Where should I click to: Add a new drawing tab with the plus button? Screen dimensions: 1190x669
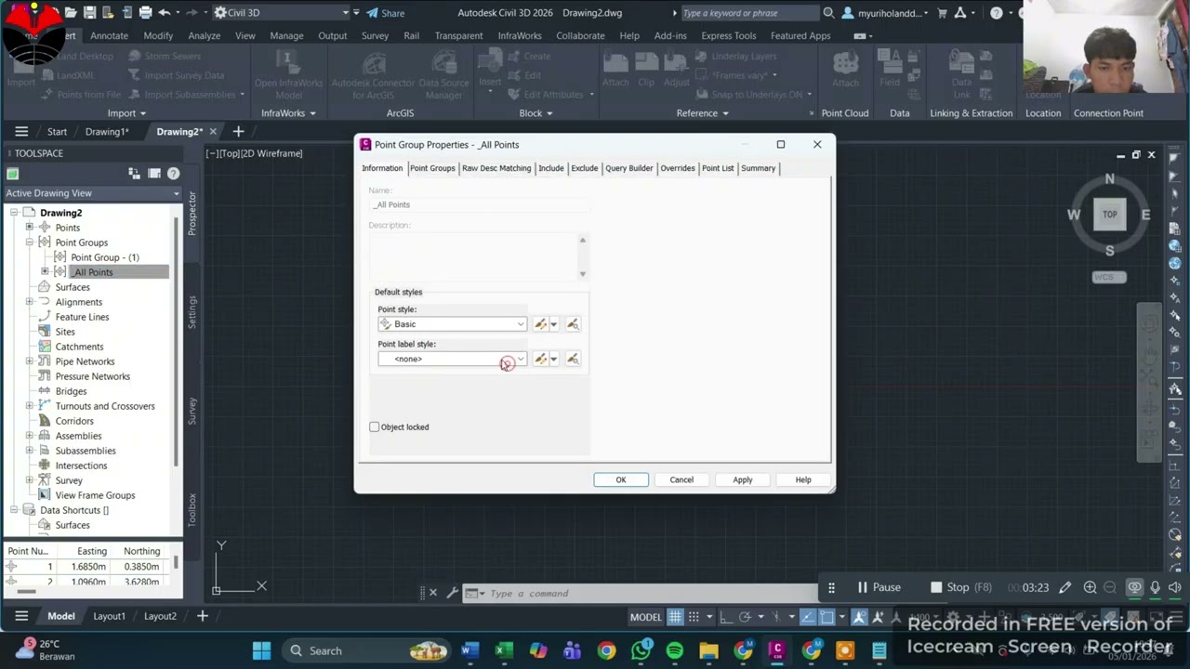click(238, 132)
